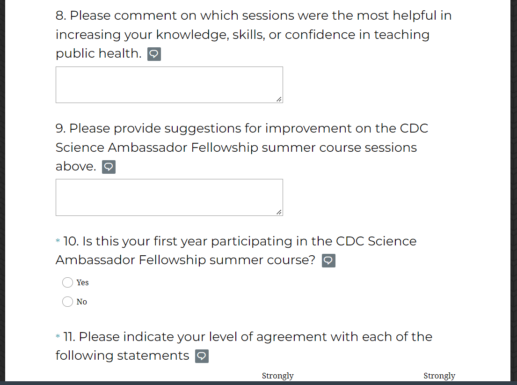Click the required asterisk before question 11
The image size is (517, 385).
(58, 337)
